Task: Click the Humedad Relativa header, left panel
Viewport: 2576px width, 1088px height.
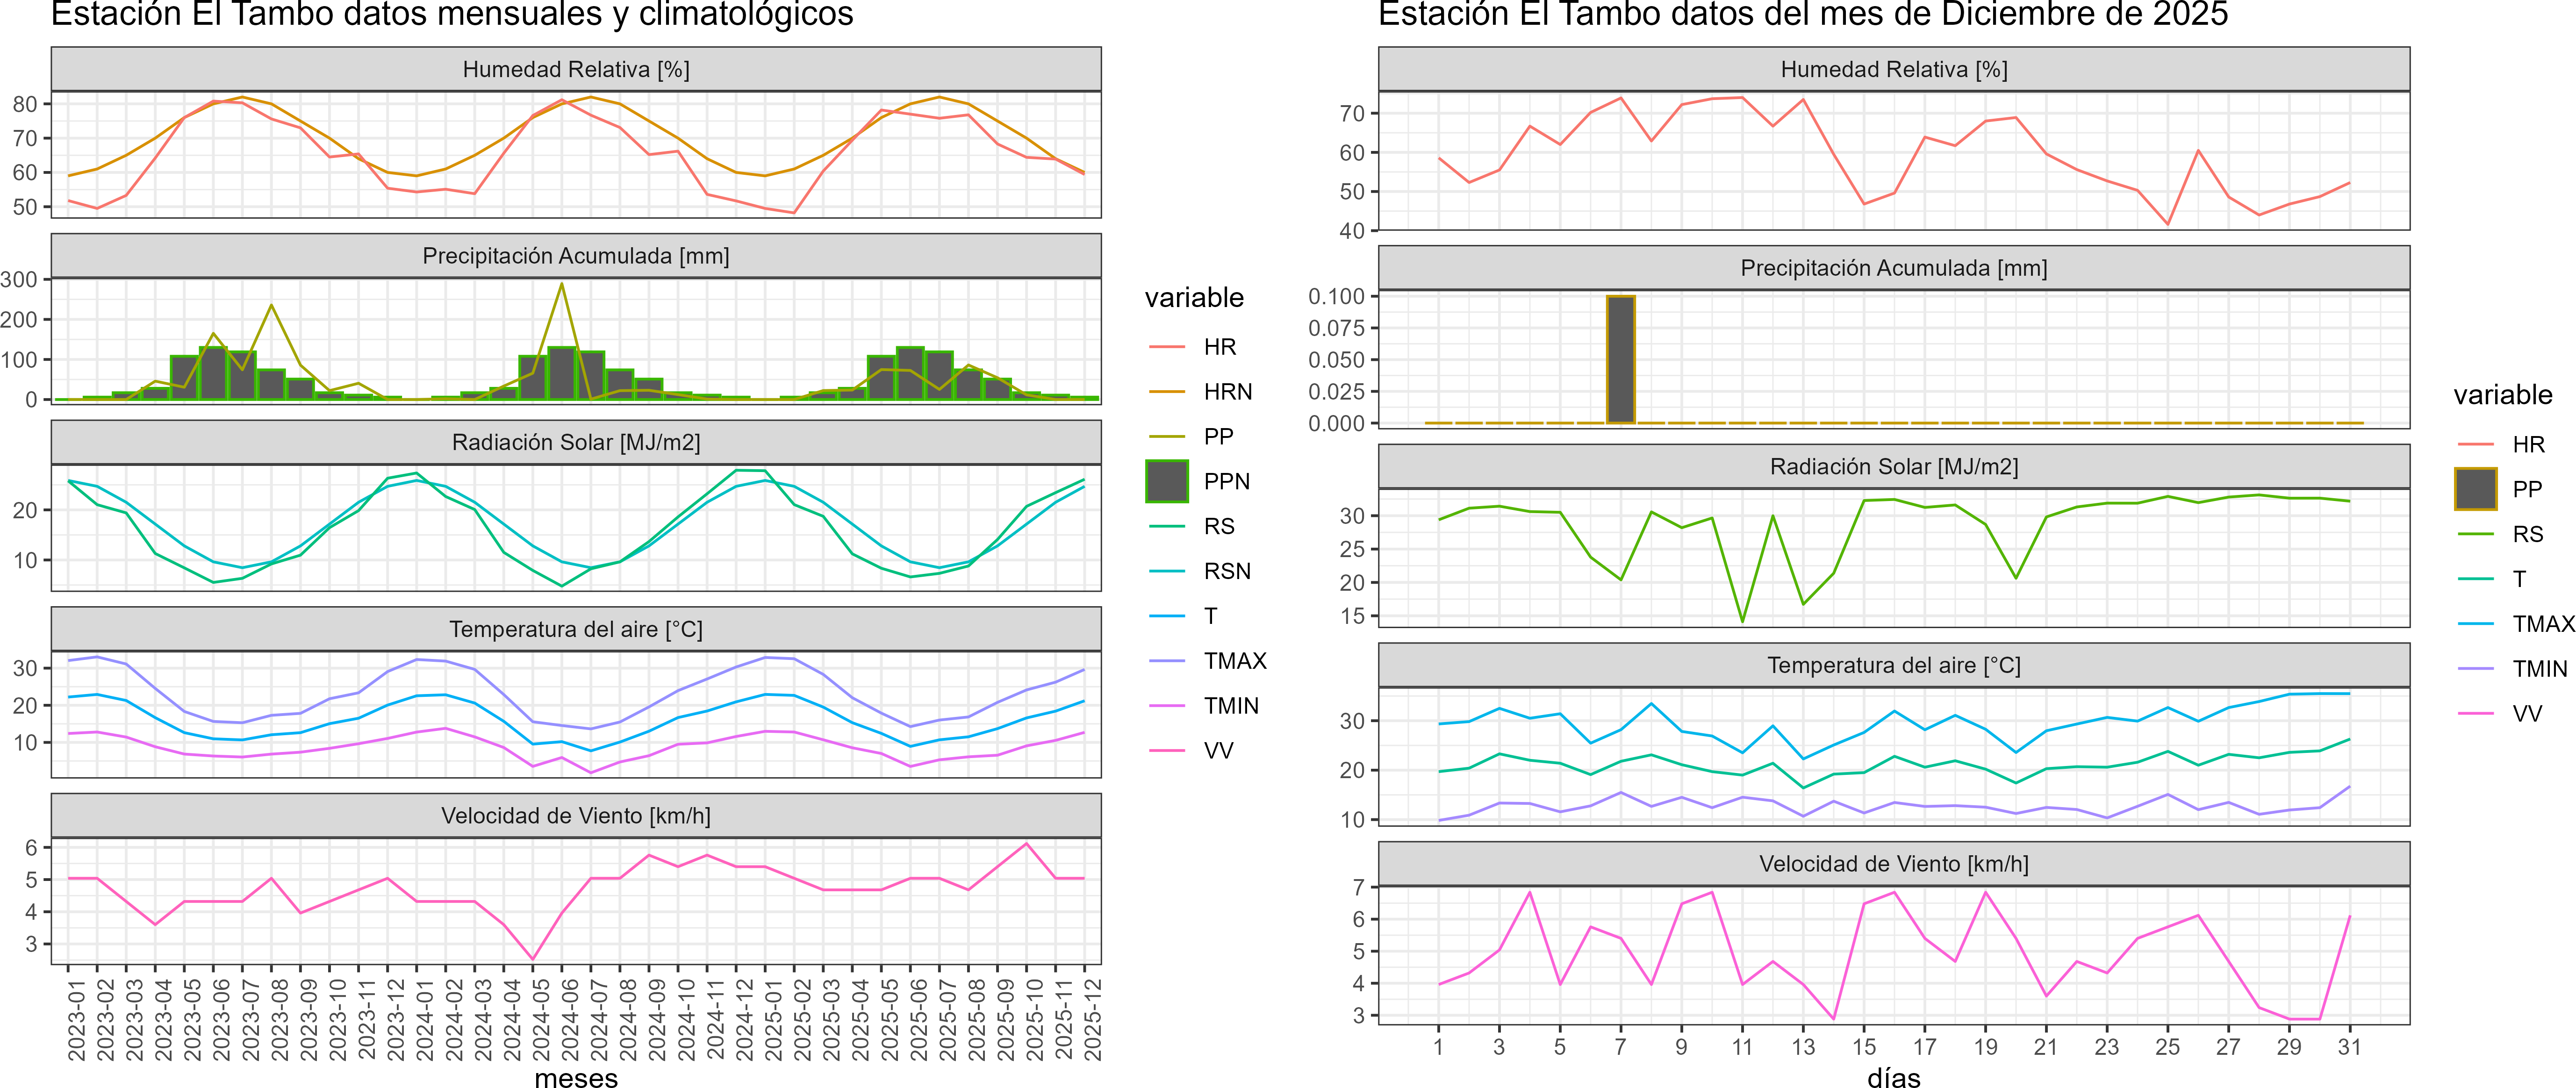Action: [x=576, y=69]
